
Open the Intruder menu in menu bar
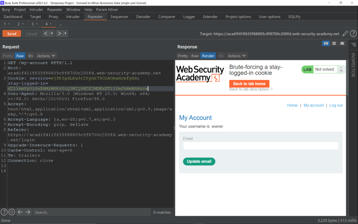tap(36, 10)
